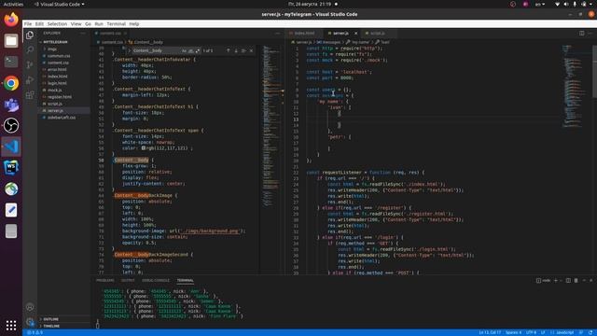This screenshot has width=597, height=336.
Task: Close the server.js tab
Action: (356, 34)
